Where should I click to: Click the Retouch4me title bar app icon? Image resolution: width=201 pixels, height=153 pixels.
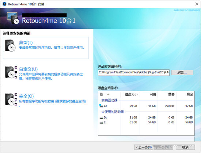click(x=4, y=4)
